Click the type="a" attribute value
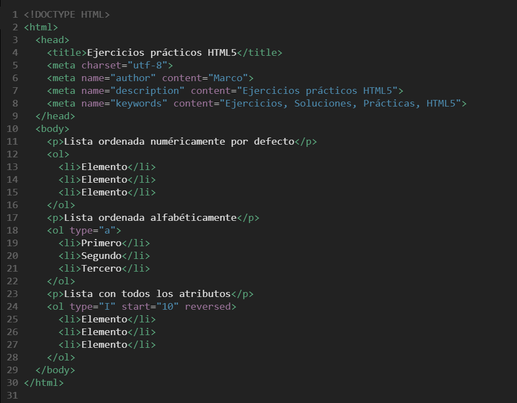Screen dimensions: 517x403 pos(107,230)
